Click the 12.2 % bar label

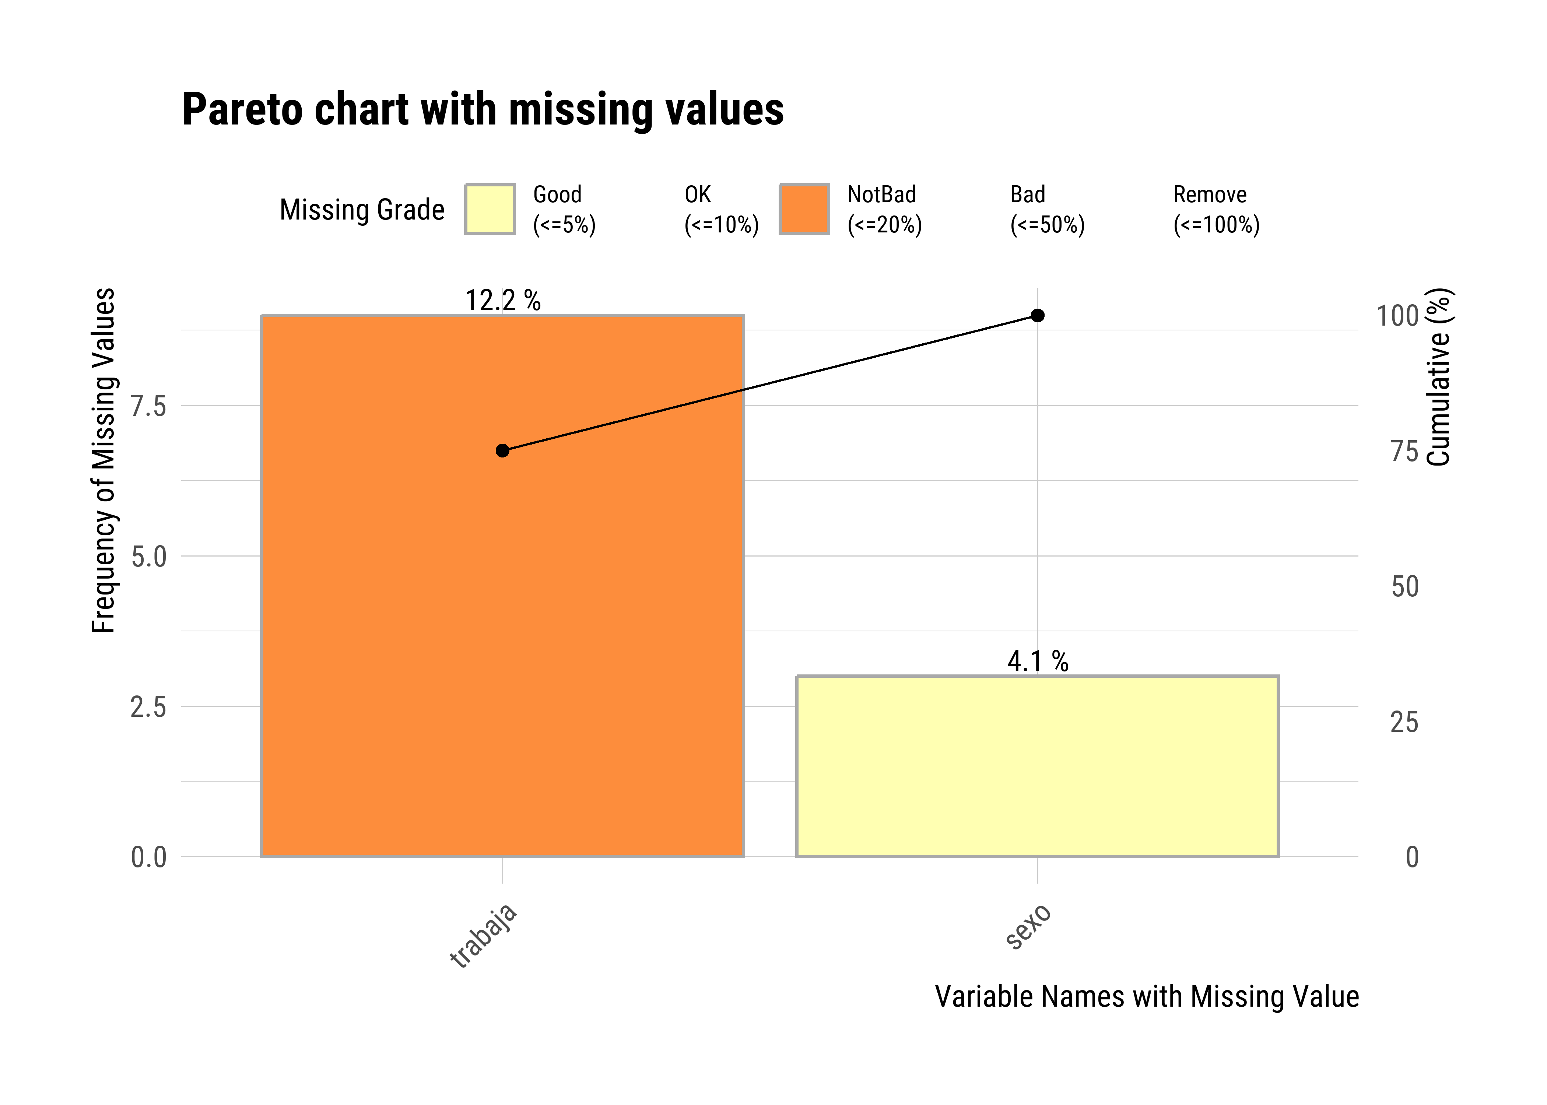click(x=503, y=300)
